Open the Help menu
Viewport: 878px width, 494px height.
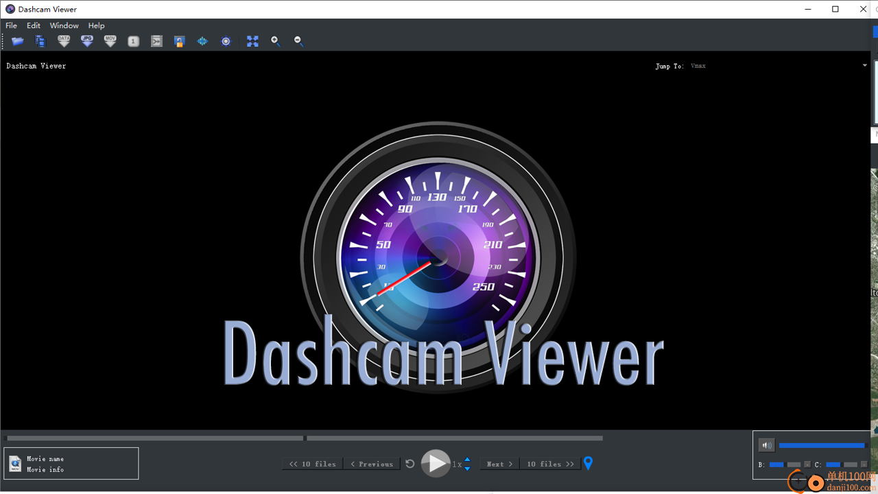pos(96,25)
